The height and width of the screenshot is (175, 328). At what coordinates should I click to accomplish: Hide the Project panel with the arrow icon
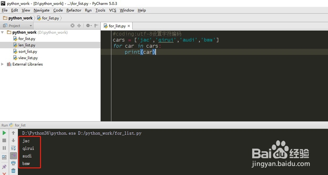click(x=96, y=26)
